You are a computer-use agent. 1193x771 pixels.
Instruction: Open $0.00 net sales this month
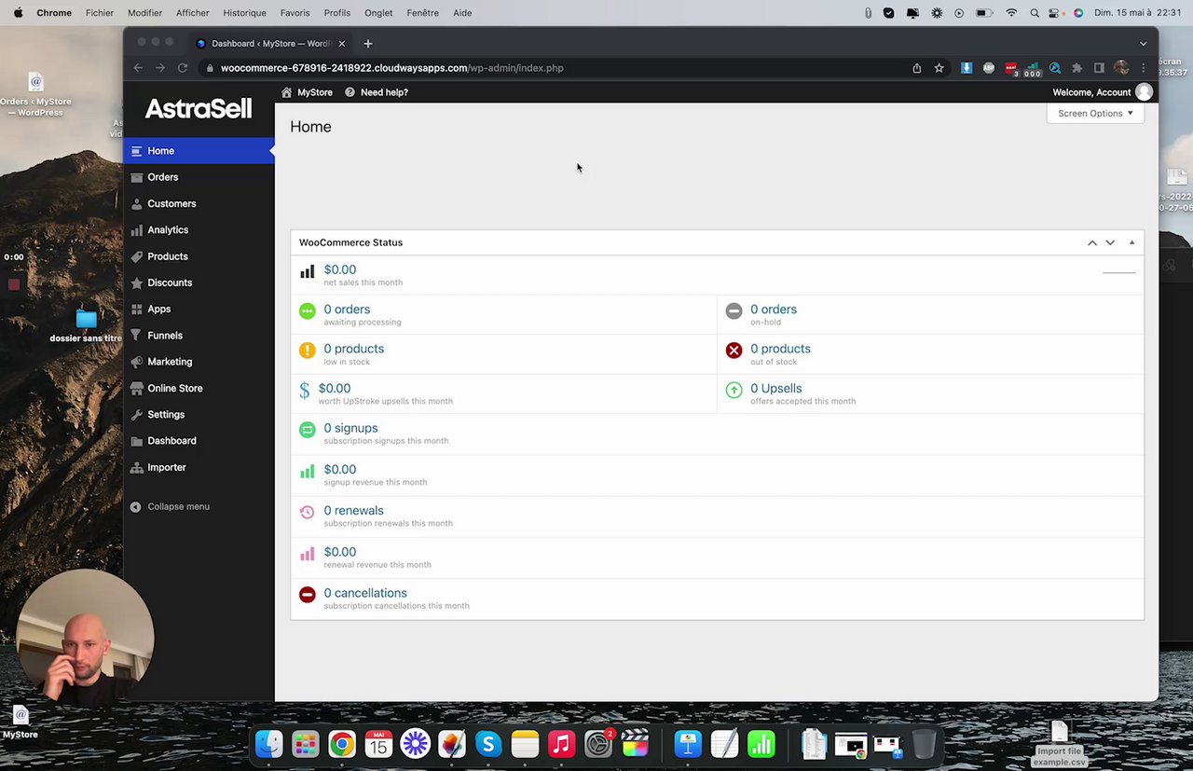click(339, 269)
